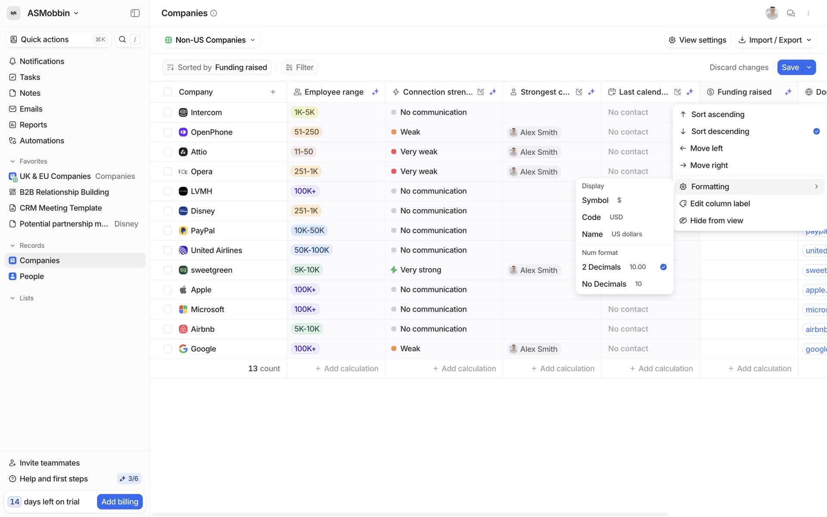This screenshot has width=827, height=517.
Task: Click the edit-off icon in Last calendar header
Action: (678, 92)
